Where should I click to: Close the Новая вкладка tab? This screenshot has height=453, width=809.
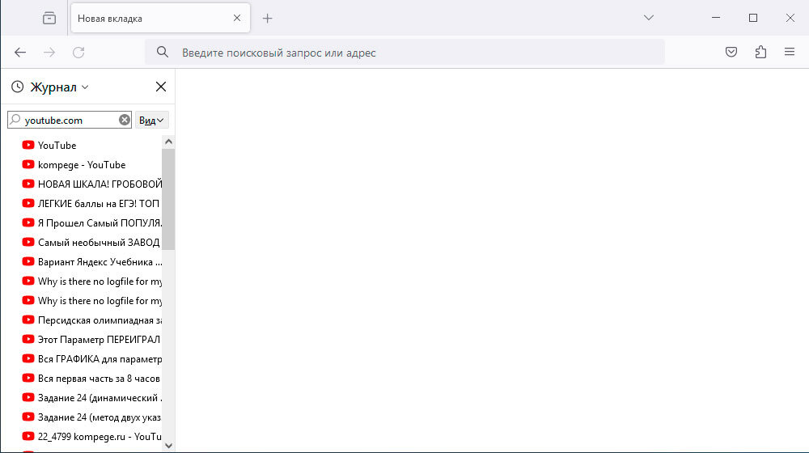(237, 18)
